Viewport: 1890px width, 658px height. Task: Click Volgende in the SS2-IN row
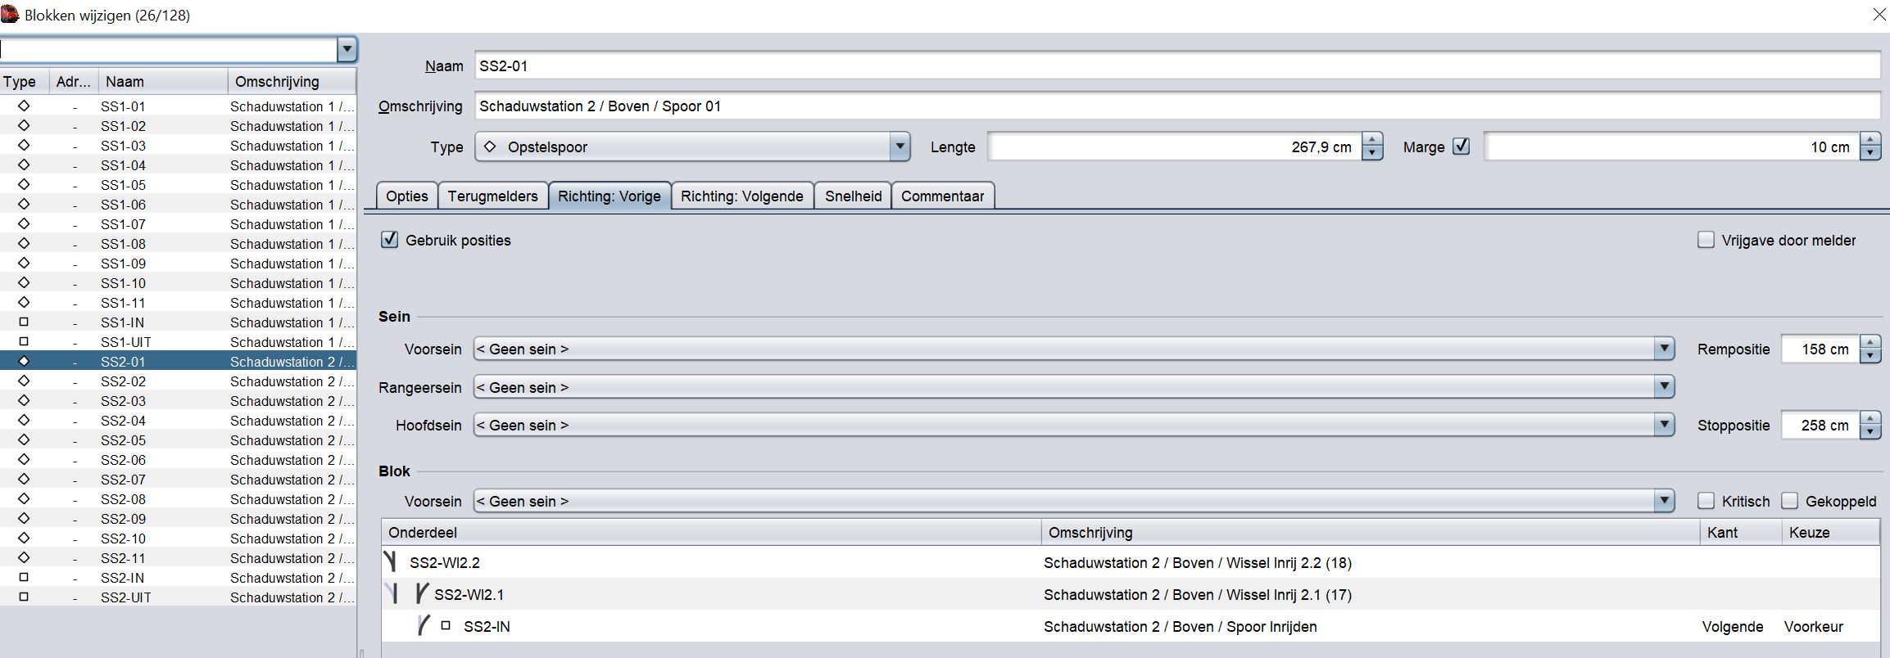(x=1733, y=626)
